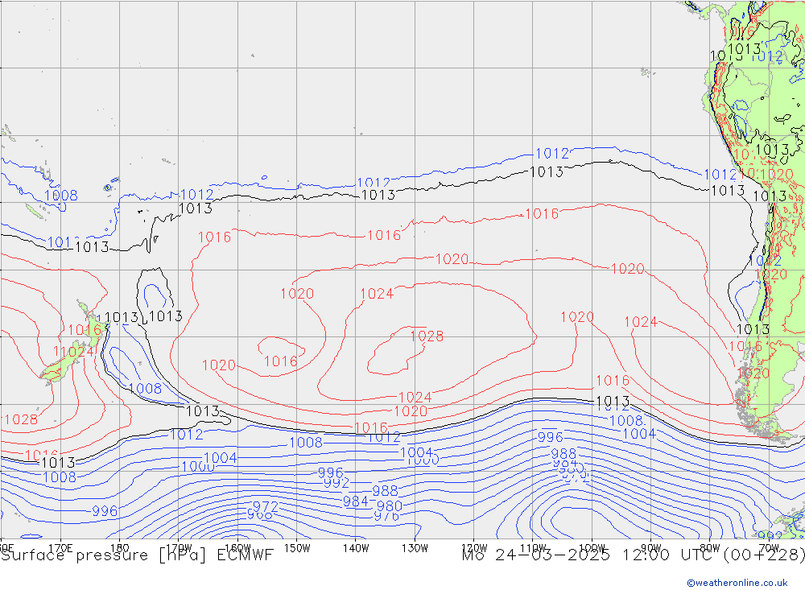
Task: Click the 'Surface pressure [hPa] ECMWF' title
Action: pyautogui.click(x=137, y=555)
